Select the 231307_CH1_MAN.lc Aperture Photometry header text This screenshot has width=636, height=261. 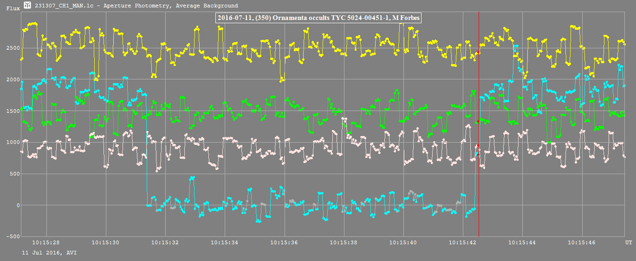(x=136, y=6)
